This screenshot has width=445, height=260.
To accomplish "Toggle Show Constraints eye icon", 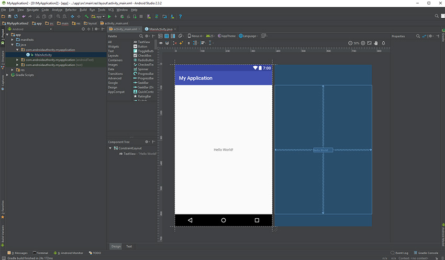I will (161, 43).
